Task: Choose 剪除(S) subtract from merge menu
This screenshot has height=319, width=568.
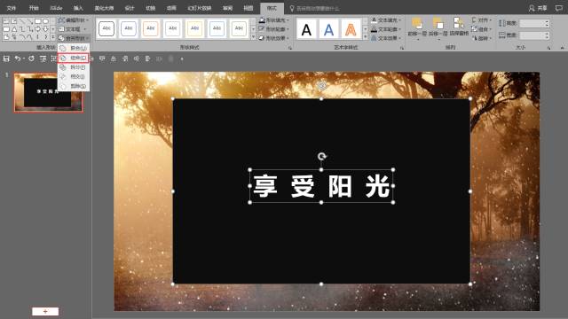Action: coord(74,86)
